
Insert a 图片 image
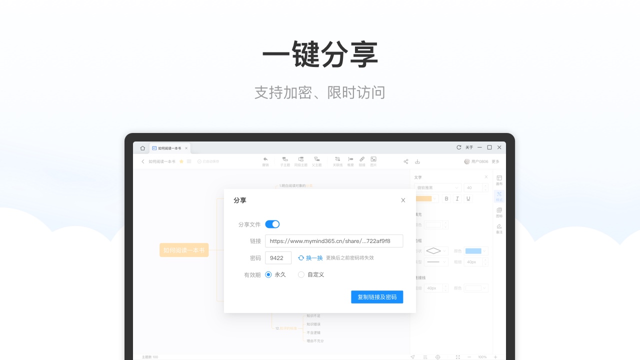(373, 161)
